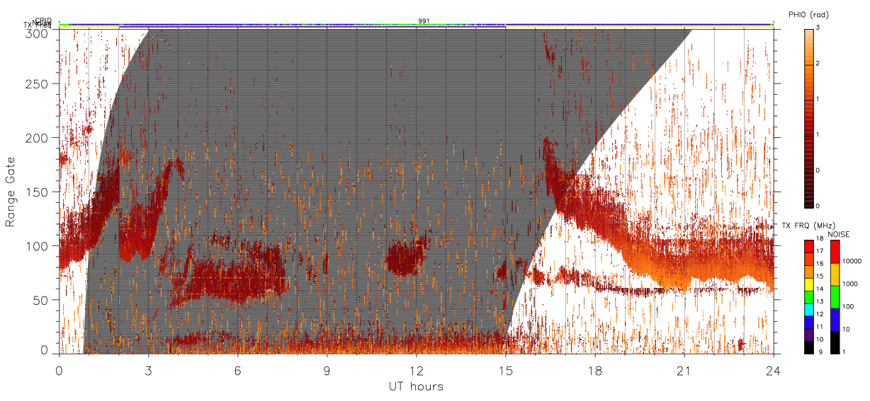The image size is (870, 401).
Task: Click the '9' tick on UT hours axis
Action: click(x=327, y=370)
